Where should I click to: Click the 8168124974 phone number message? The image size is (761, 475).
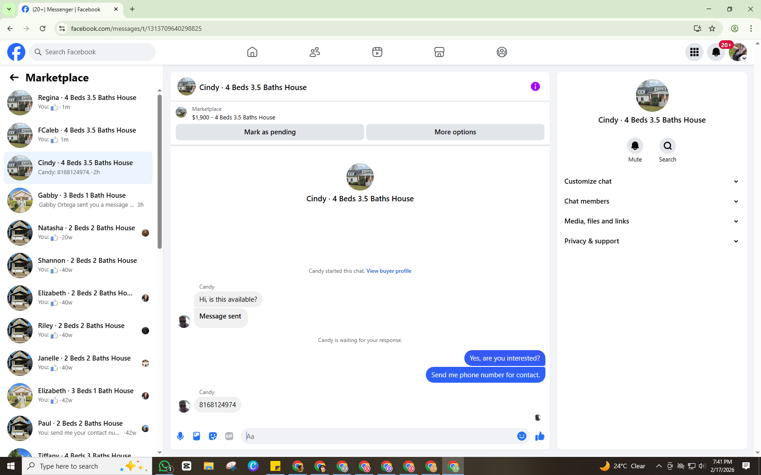pos(217,405)
